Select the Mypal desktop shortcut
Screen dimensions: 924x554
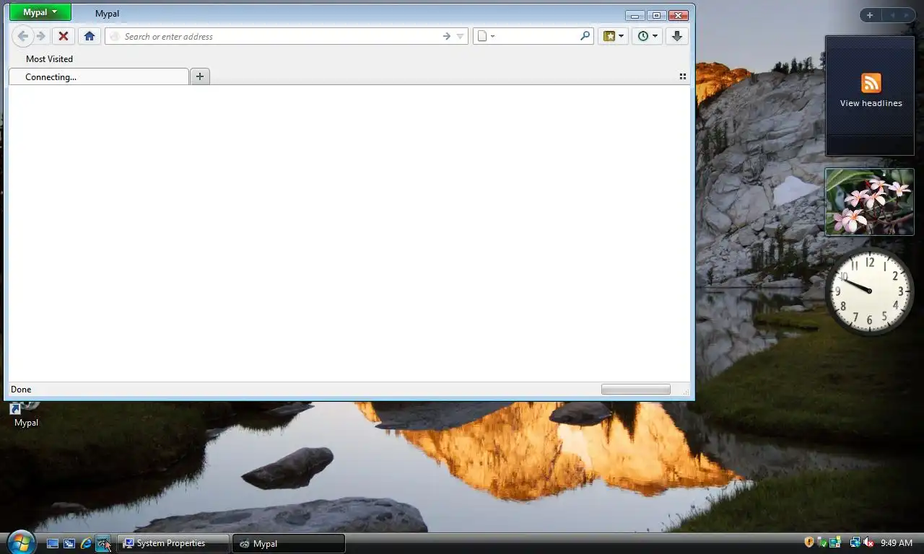(26, 415)
